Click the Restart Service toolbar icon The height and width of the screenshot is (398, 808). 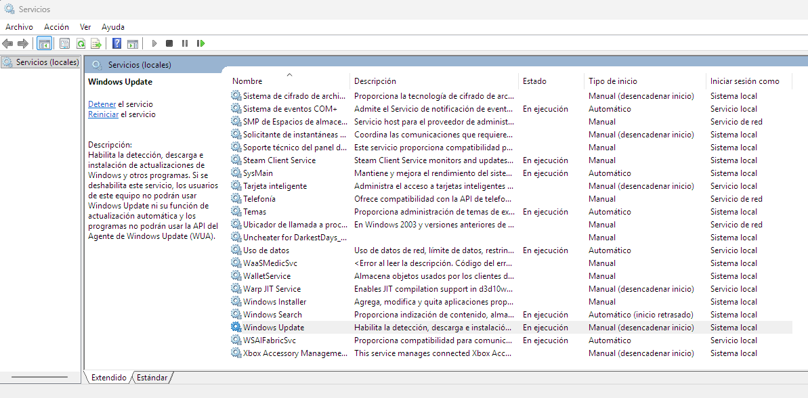tap(200, 43)
